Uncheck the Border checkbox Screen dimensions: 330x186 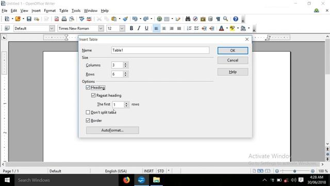(x=88, y=120)
